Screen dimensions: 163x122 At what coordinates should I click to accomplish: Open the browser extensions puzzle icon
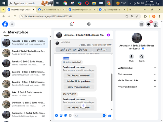(145, 16)
